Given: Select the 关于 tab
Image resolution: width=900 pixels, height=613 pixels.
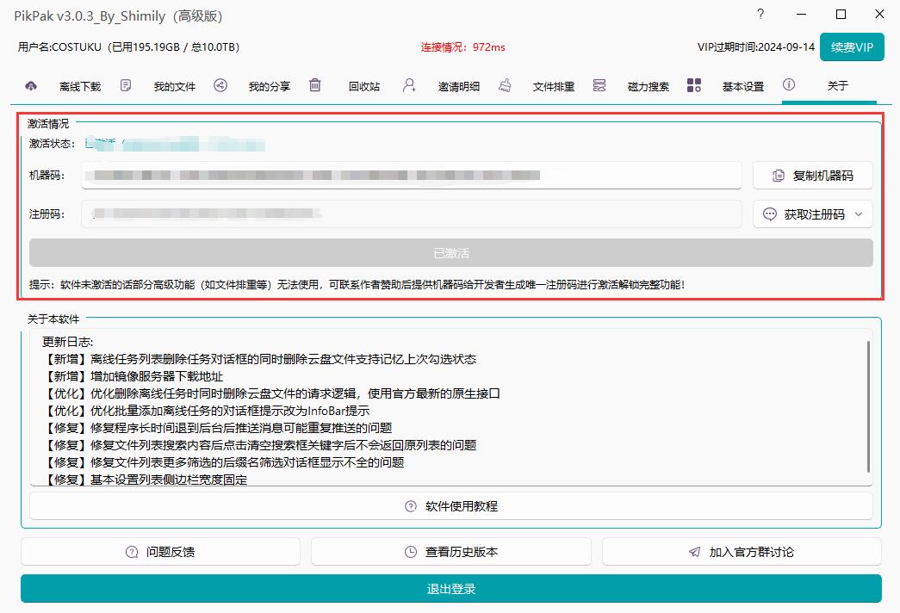Looking at the screenshot, I should [837, 86].
